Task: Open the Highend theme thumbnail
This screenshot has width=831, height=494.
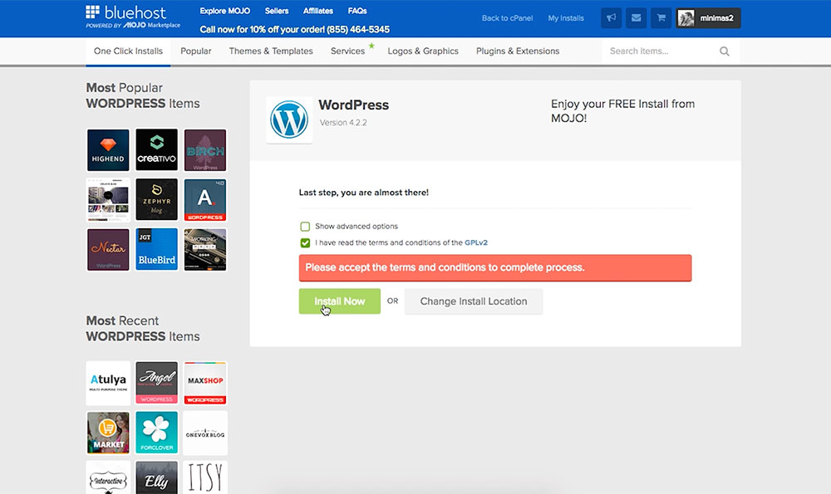Action: pos(108,150)
